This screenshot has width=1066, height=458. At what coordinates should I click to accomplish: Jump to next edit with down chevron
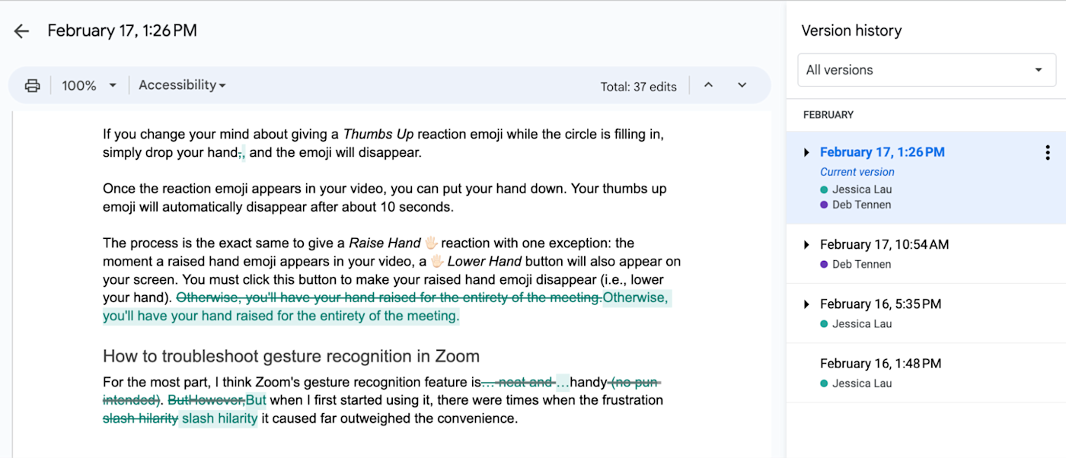(742, 85)
